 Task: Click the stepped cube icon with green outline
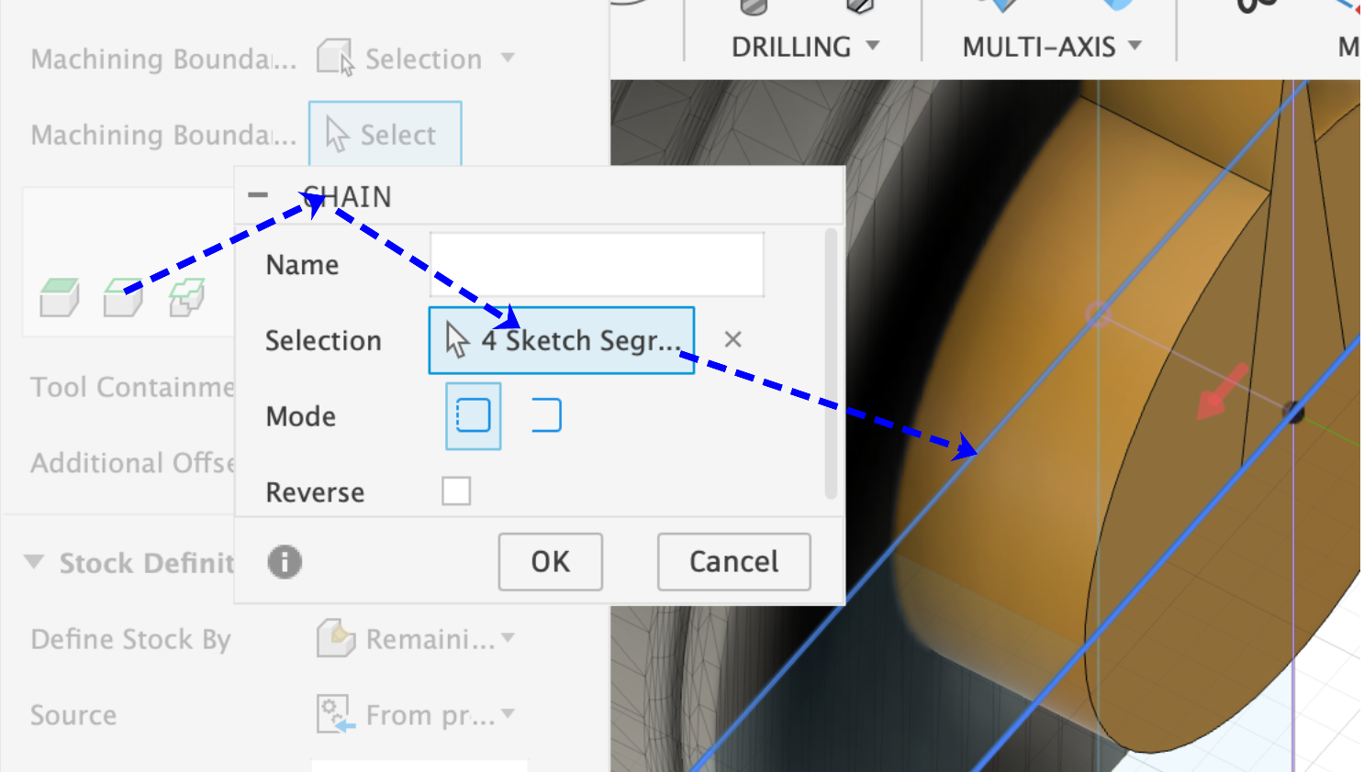186,297
